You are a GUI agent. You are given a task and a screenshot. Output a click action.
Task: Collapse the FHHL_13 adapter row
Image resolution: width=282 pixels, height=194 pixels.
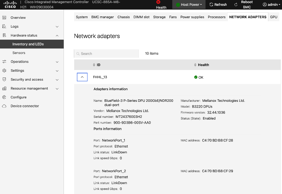[82, 77]
